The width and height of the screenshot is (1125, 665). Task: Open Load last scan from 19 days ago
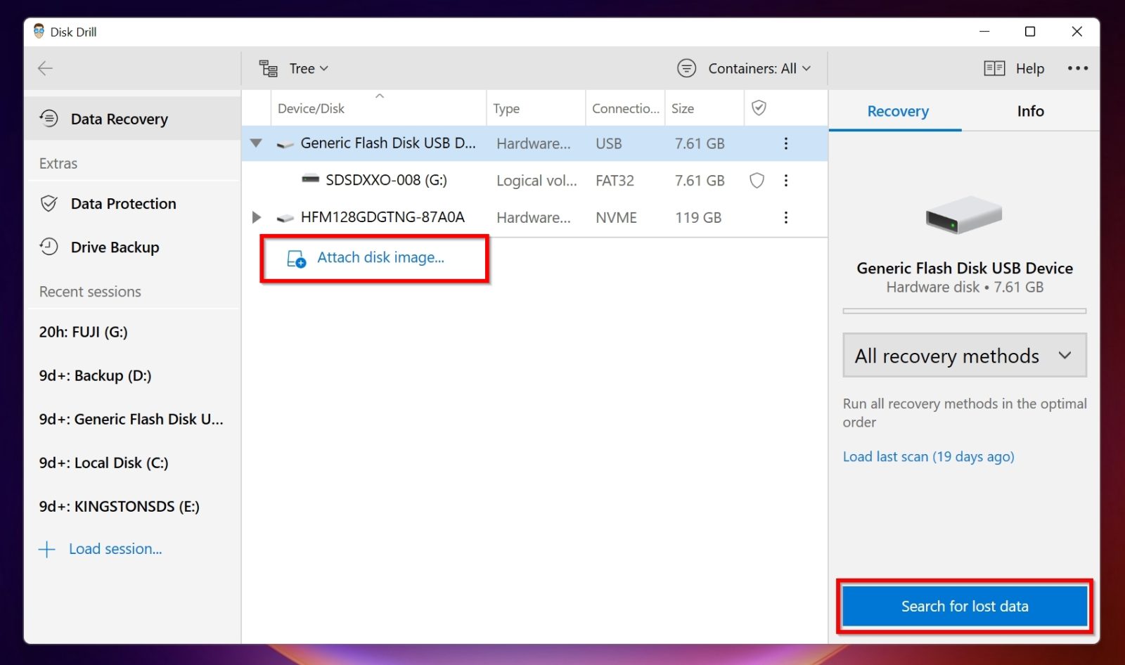928,456
